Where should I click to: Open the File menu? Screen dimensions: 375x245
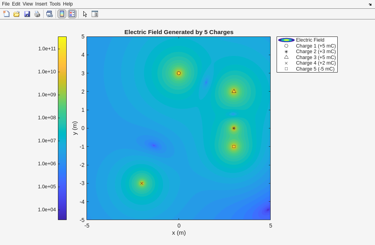6,4
